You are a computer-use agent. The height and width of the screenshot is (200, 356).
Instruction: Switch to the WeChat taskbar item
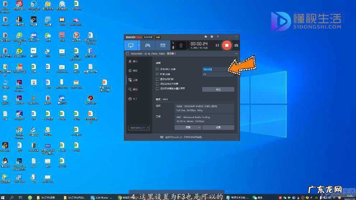tap(258, 197)
